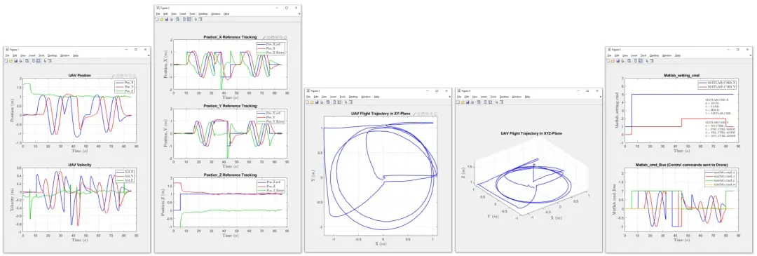757x256 pixels.
Task: Open the Desktop menu in Figure 3
Action: [353, 97]
